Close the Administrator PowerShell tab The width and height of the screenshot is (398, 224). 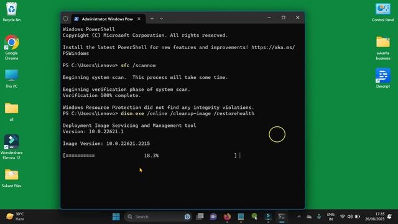[139, 19]
